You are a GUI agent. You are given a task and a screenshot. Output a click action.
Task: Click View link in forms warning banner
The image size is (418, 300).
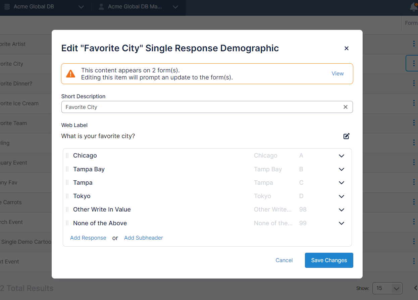[337, 73]
